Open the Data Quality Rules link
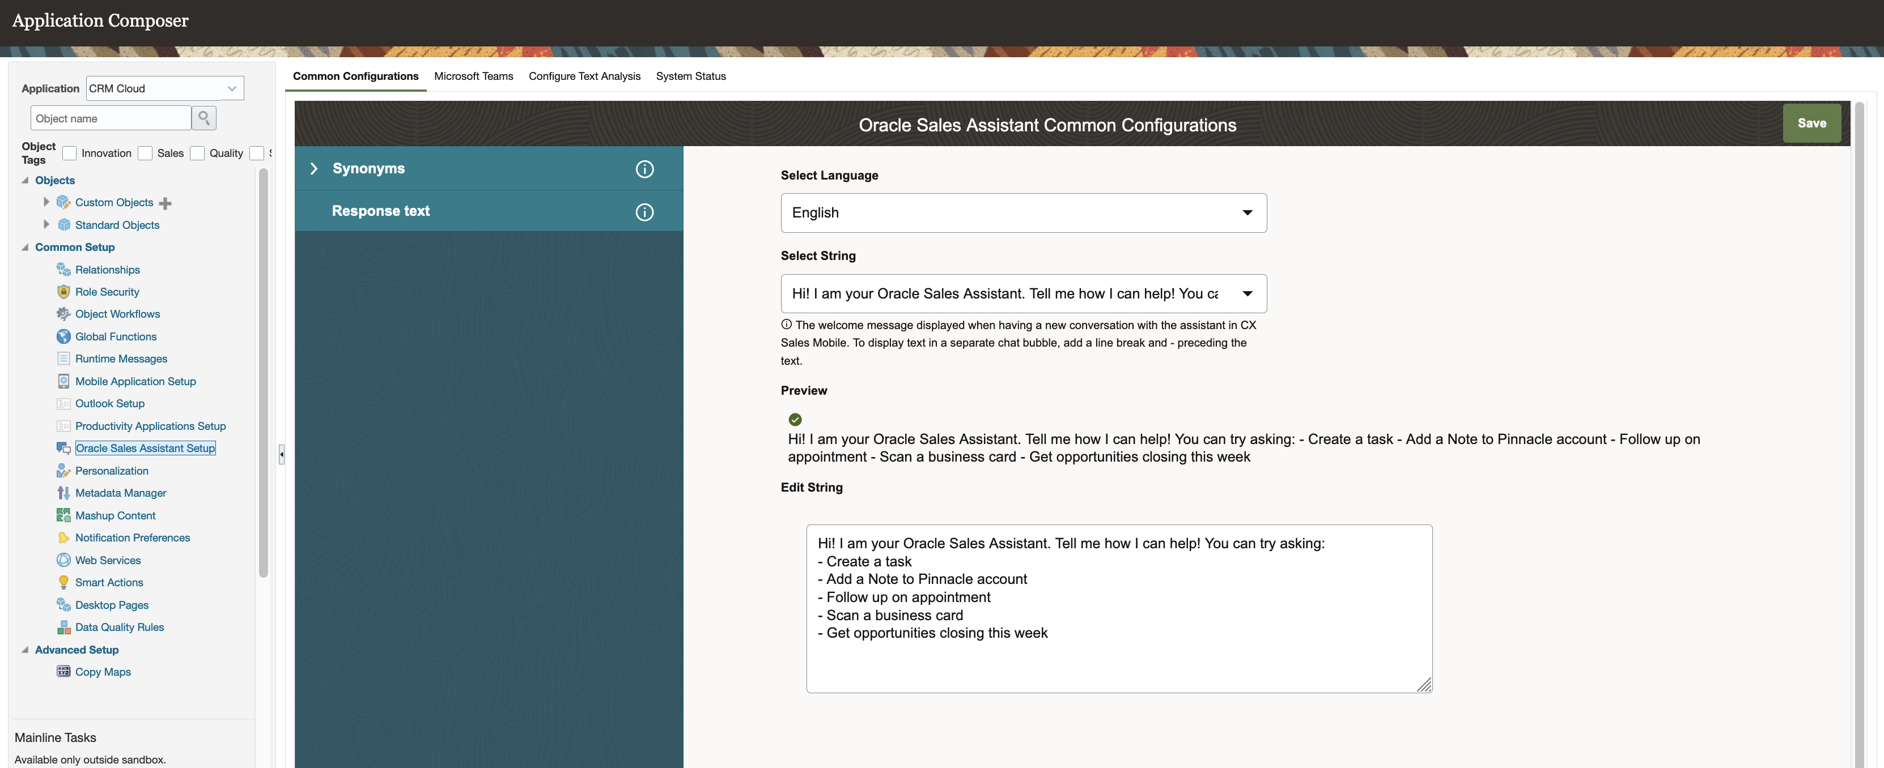This screenshot has height=768, width=1884. coord(119,627)
